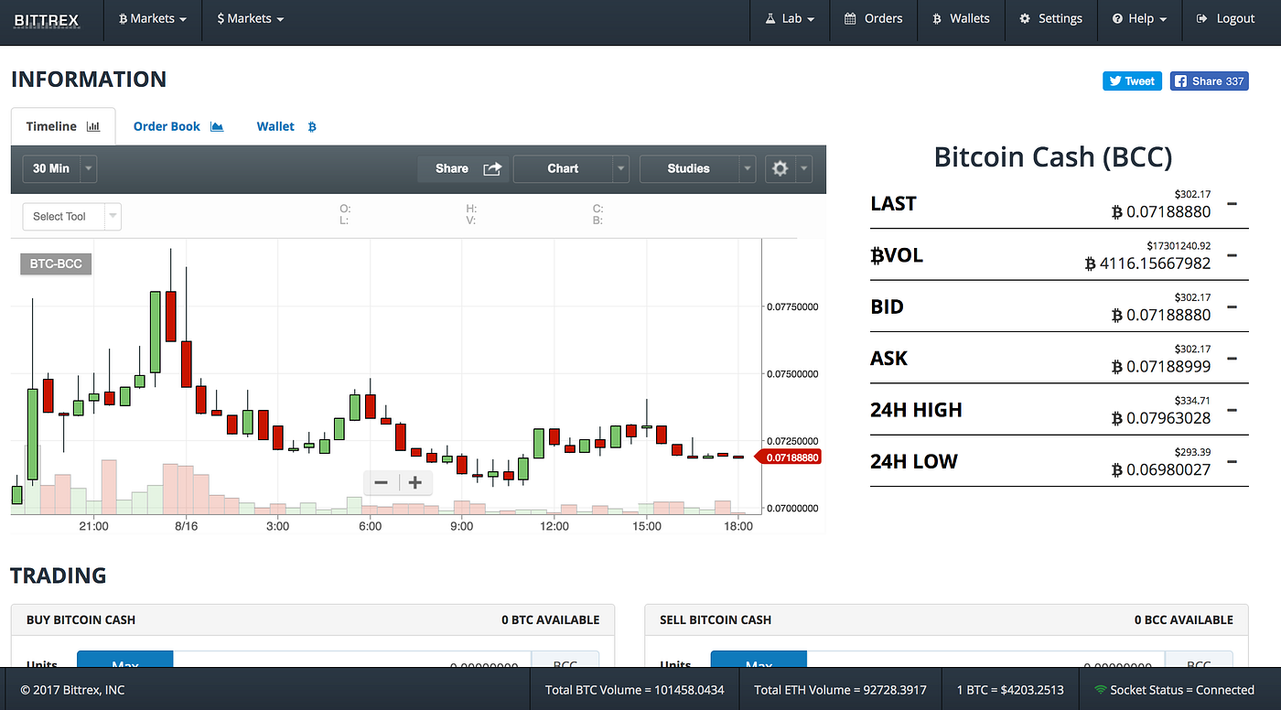1281x710 pixels.
Task: Open the Bitcoin Markets menu
Action: [153, 19]
